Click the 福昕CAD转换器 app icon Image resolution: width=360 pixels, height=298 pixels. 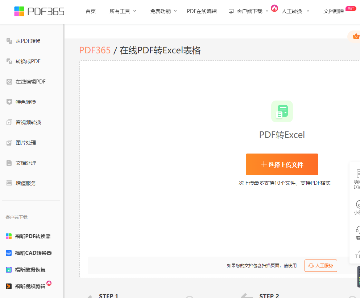click(9, 253)
